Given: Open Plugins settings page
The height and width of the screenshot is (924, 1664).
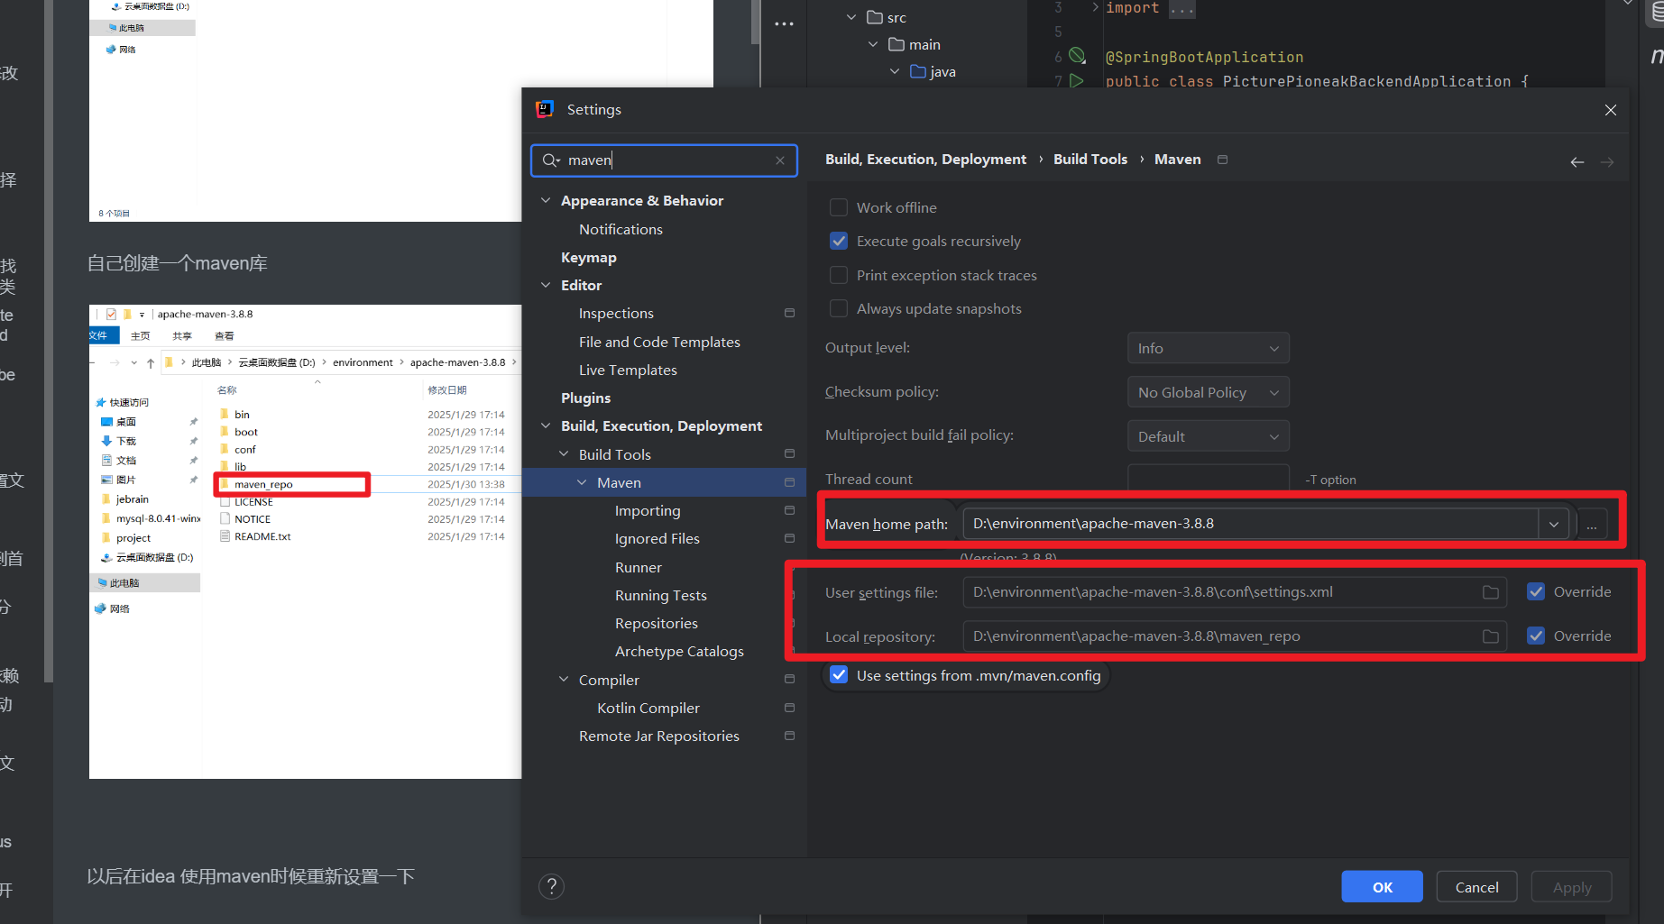Looking at the screenshot, I should tap(586, 398).
